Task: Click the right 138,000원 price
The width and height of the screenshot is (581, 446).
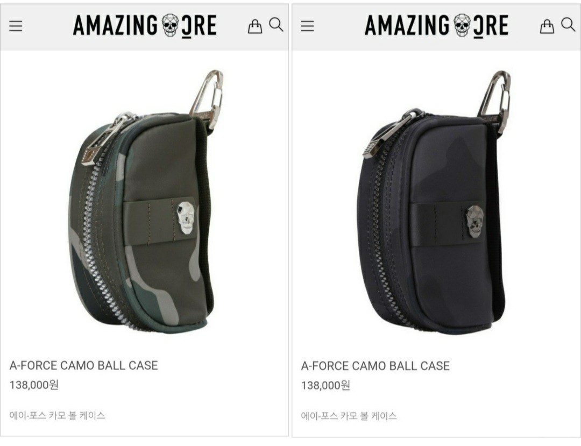Action: point(325,385)
